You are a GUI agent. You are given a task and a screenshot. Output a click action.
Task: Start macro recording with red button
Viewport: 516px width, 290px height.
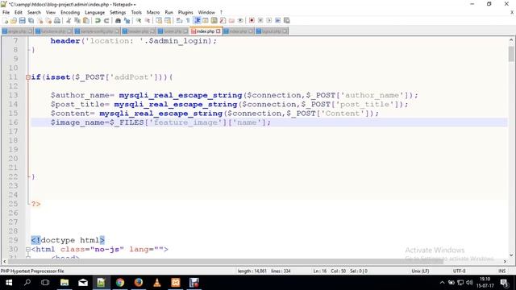tap(252, 20)
